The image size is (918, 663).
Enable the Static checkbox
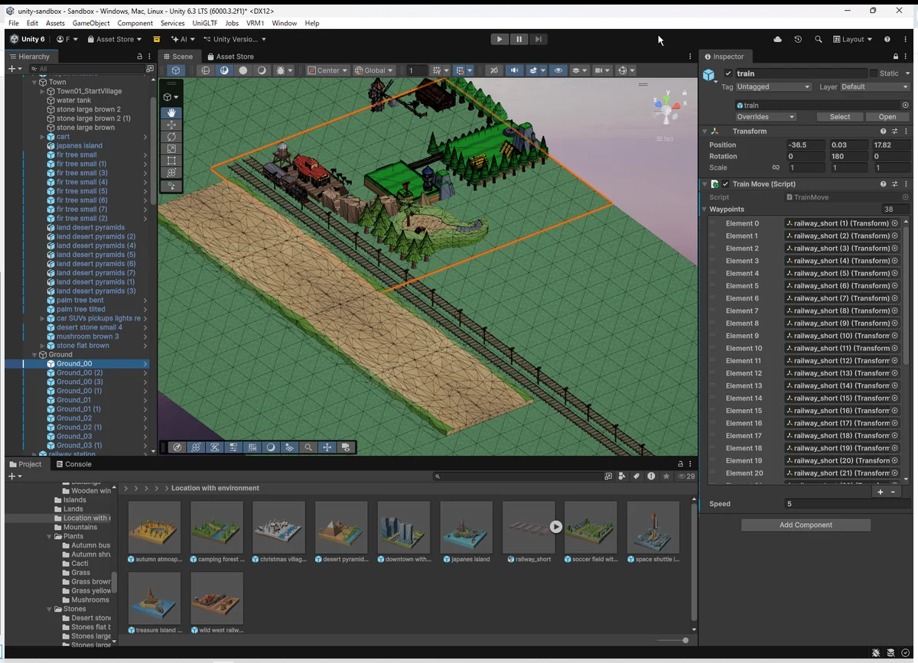874,73
